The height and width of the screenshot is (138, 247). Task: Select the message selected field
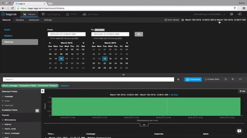click(8, 96)
